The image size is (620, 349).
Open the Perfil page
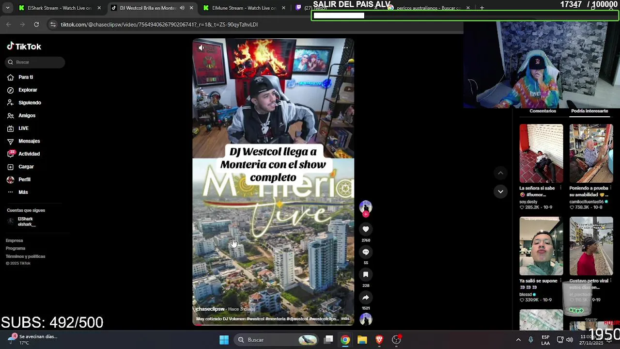point(18,179)
